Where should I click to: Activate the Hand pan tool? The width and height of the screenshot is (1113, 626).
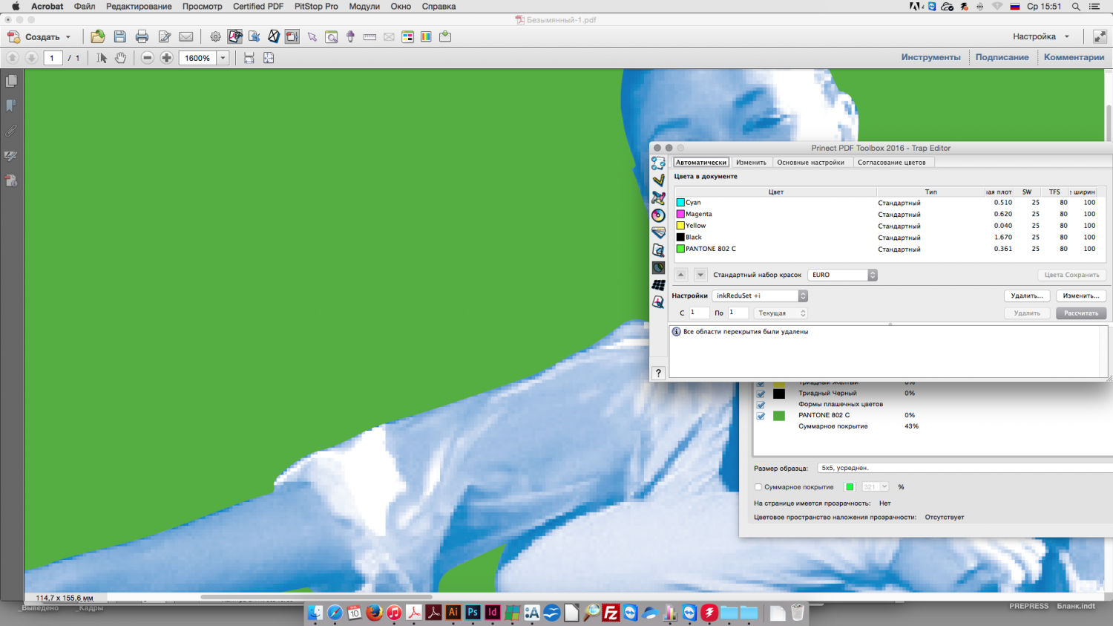coord(120,57)
